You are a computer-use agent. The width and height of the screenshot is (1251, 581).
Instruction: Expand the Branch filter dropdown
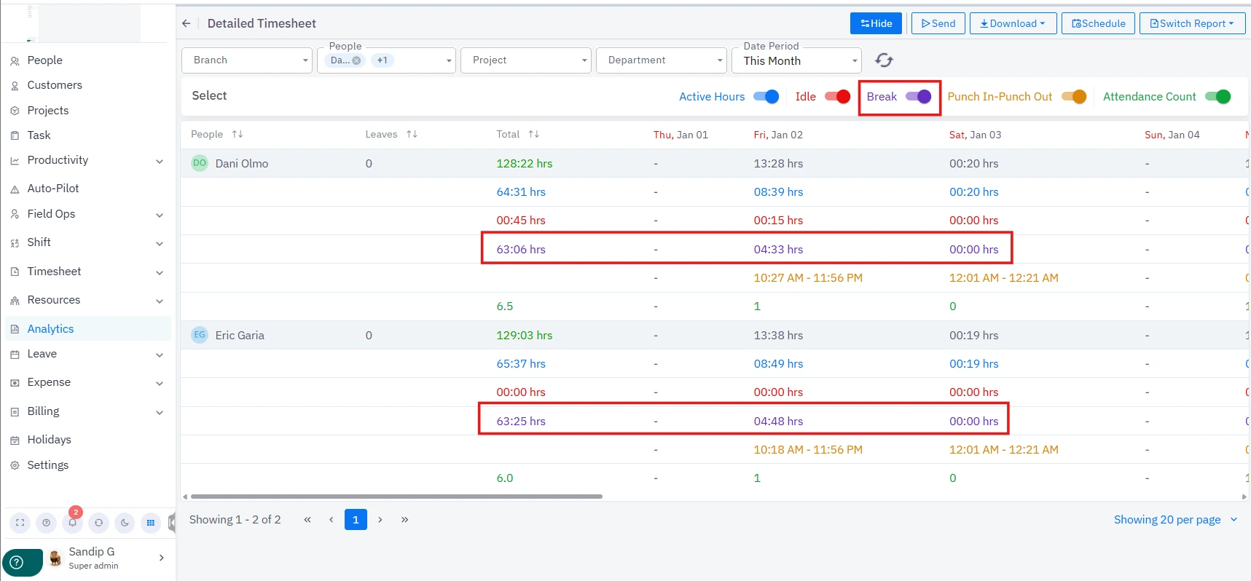[x=246, y=60]
